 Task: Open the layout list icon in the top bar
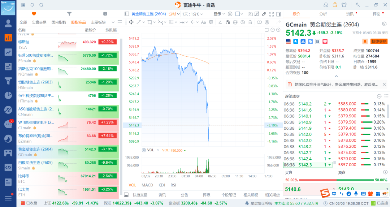pos(23,5)
